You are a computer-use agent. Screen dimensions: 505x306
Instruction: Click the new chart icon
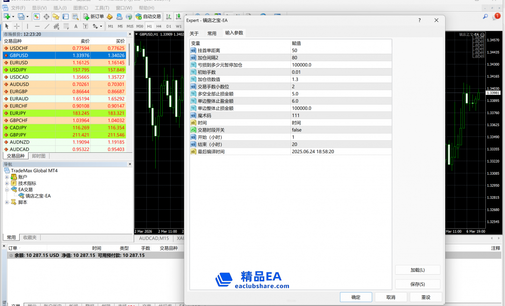pos(7,16)
